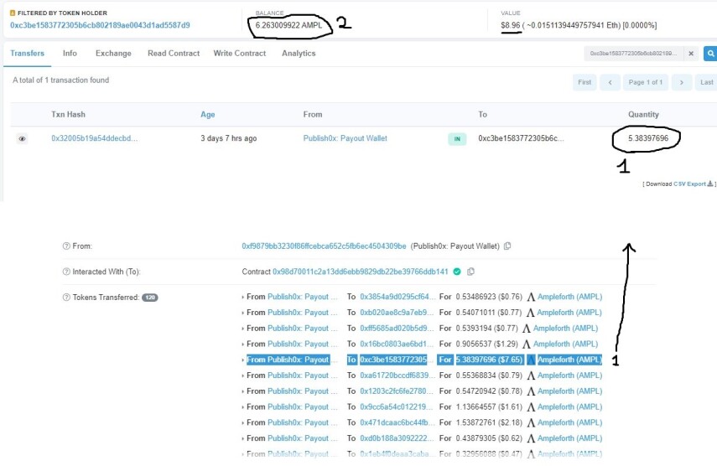The height and width of the screenshot is (466, 717).
Task: Select the 3 days 7 hrs ago cell
Action: (x=229, y=138)
